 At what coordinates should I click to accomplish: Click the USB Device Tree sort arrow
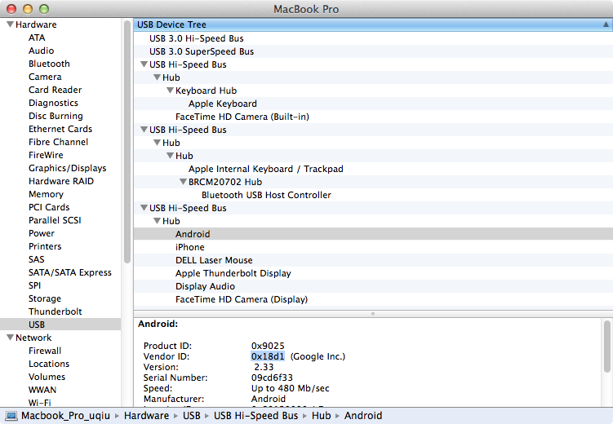(x=605, y=24)
